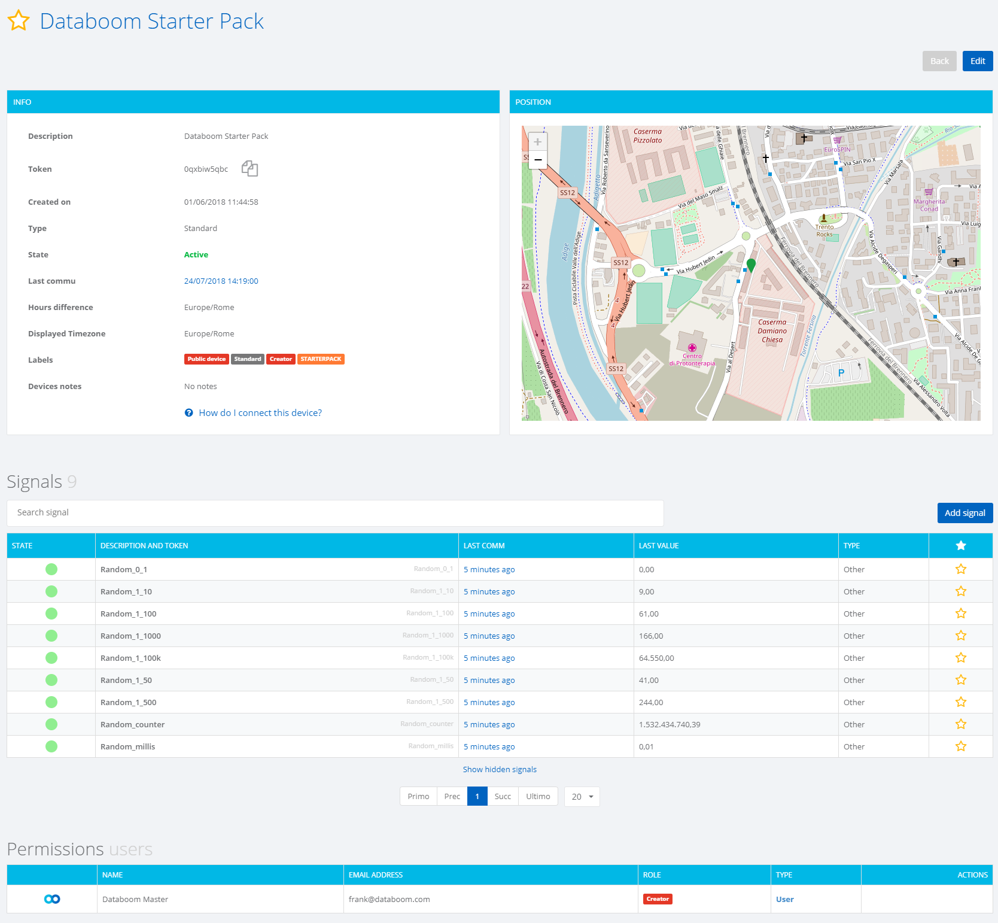Zoom in on the map
998x923 pixels.
point(537,142)
